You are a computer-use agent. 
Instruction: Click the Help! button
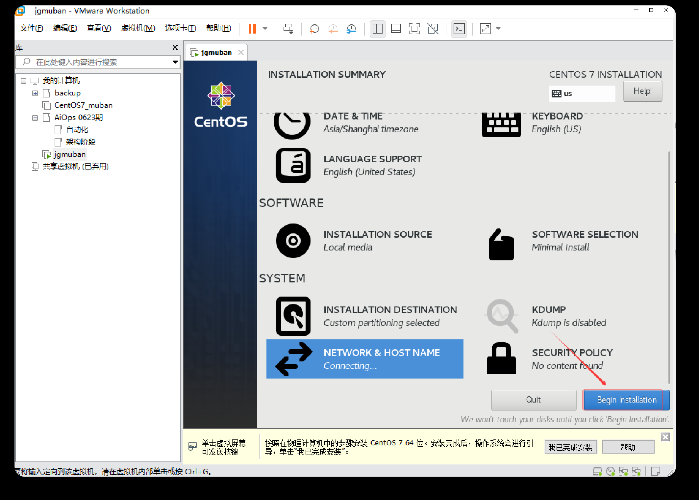(x=642, y=91)
